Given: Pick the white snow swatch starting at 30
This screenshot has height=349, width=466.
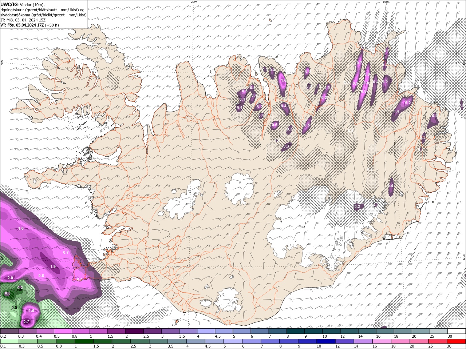Looking at the screenshot, I should coord(457,331).
